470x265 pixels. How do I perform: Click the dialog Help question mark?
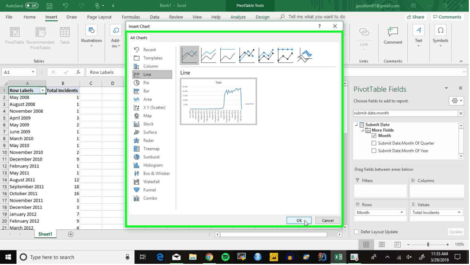pos(319,26)
